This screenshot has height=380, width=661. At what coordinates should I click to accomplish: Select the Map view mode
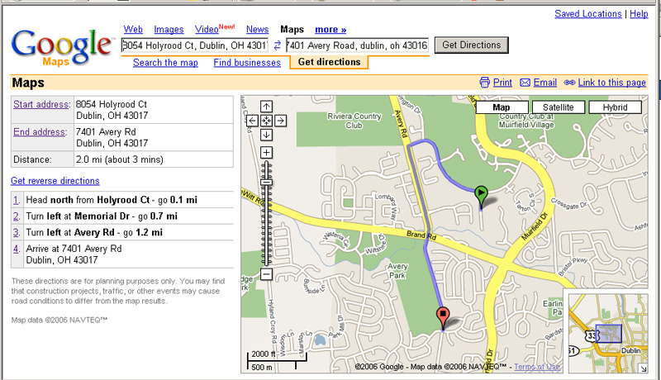coord(501,107)
